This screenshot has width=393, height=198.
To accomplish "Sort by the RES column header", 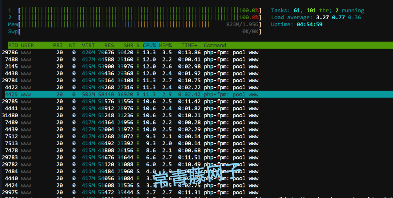I will tap(109, 45).
